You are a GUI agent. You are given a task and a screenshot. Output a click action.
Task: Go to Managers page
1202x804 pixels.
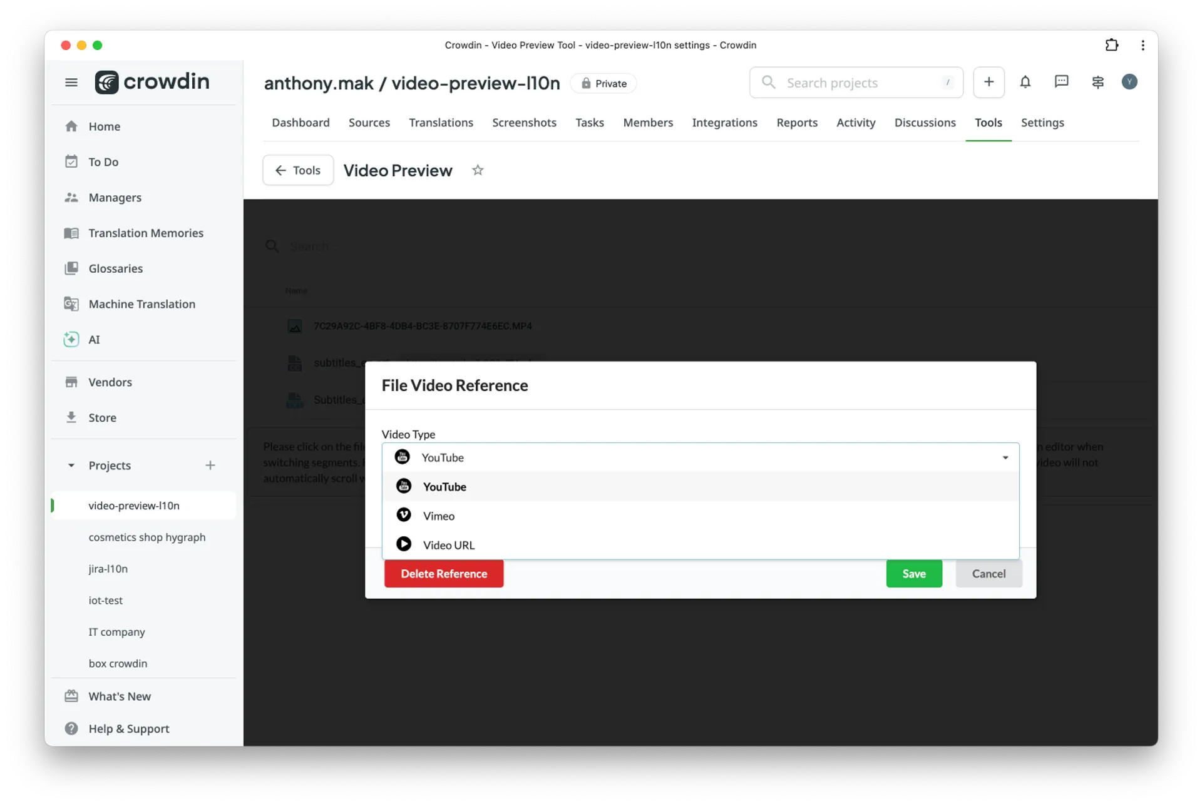[x=115, y=198]
